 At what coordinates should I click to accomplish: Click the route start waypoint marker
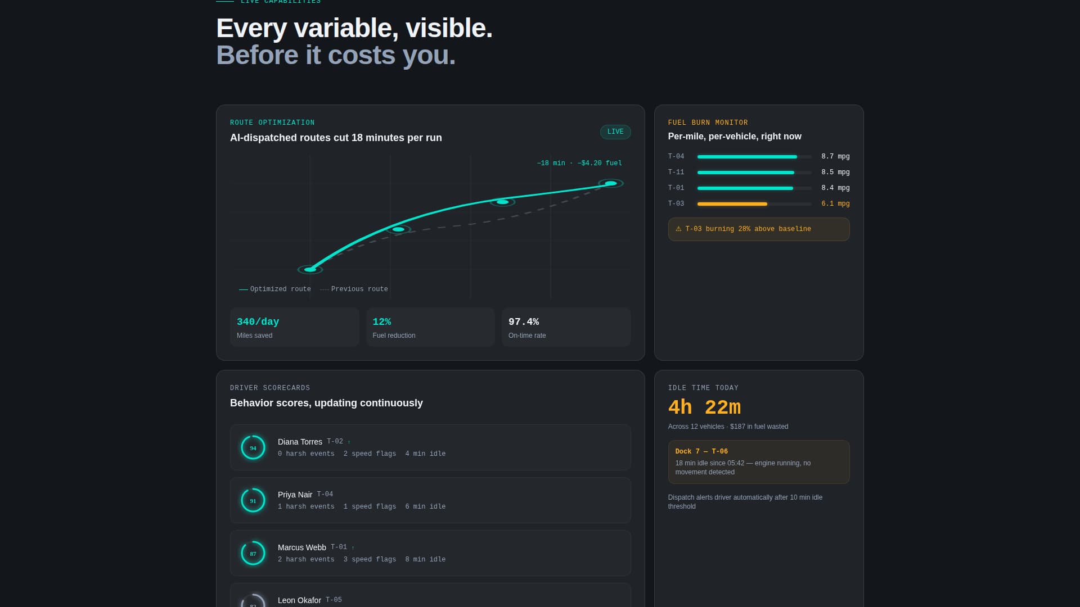(x=310, y=270)
